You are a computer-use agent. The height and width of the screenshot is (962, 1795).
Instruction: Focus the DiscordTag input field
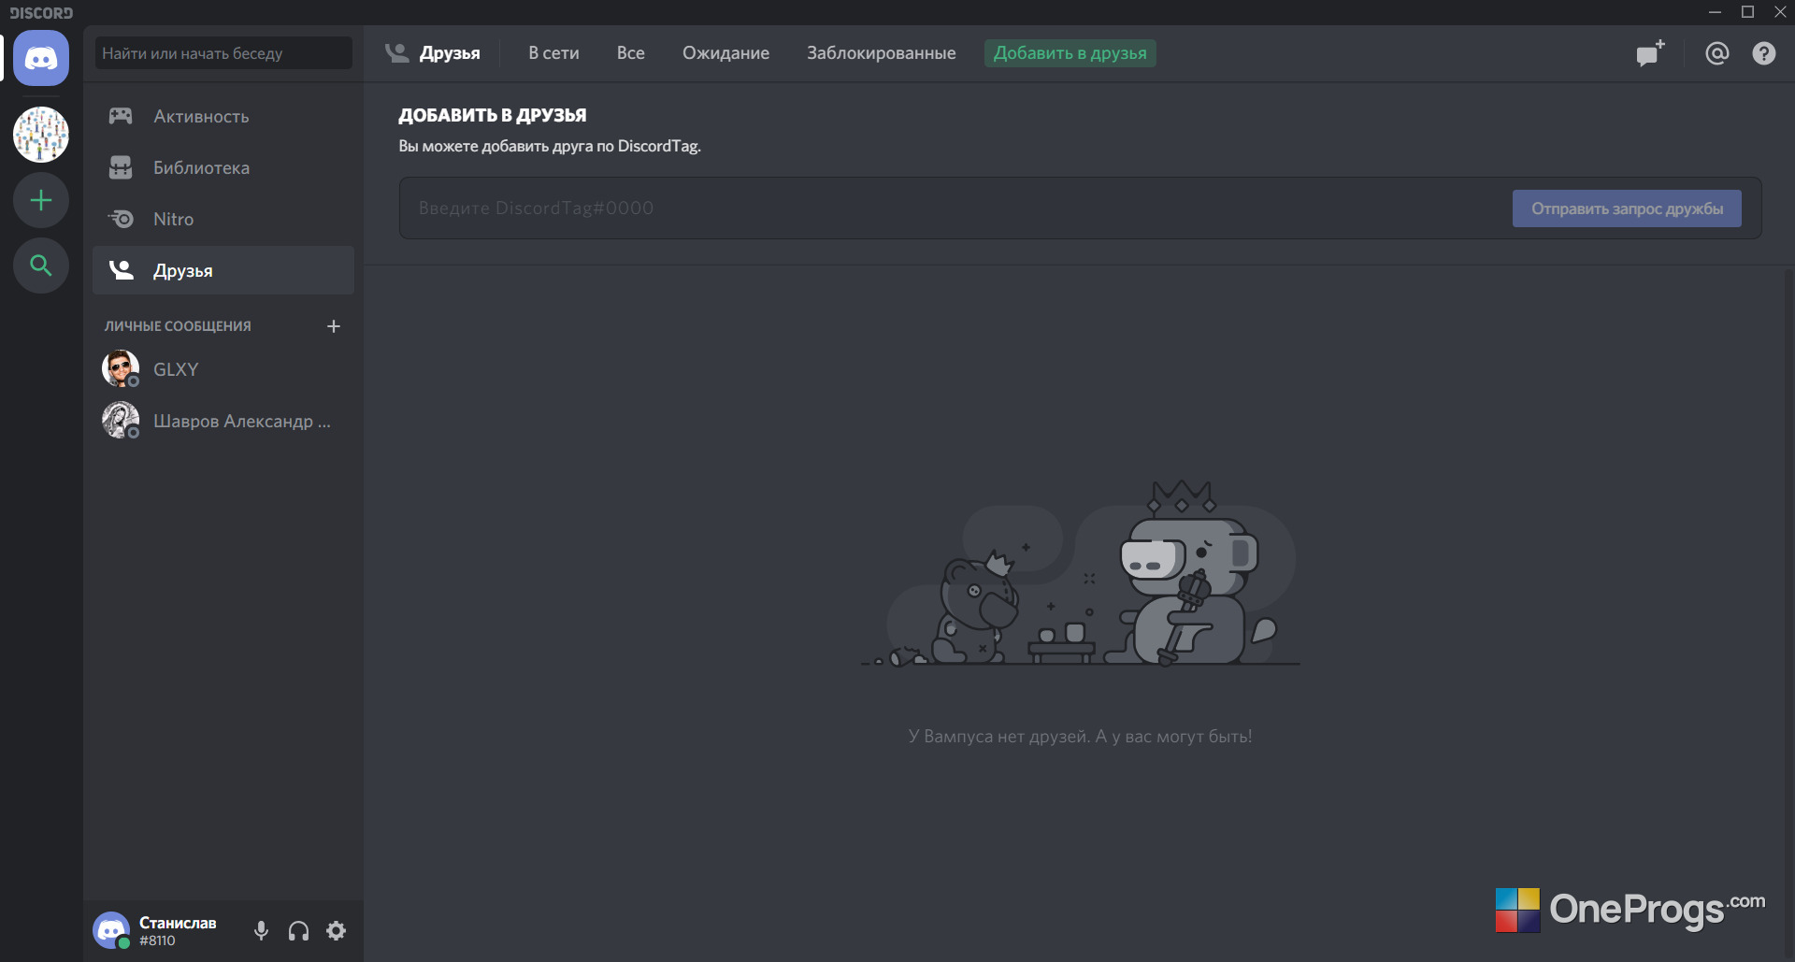pyautogui.click(x=954, y=208)
